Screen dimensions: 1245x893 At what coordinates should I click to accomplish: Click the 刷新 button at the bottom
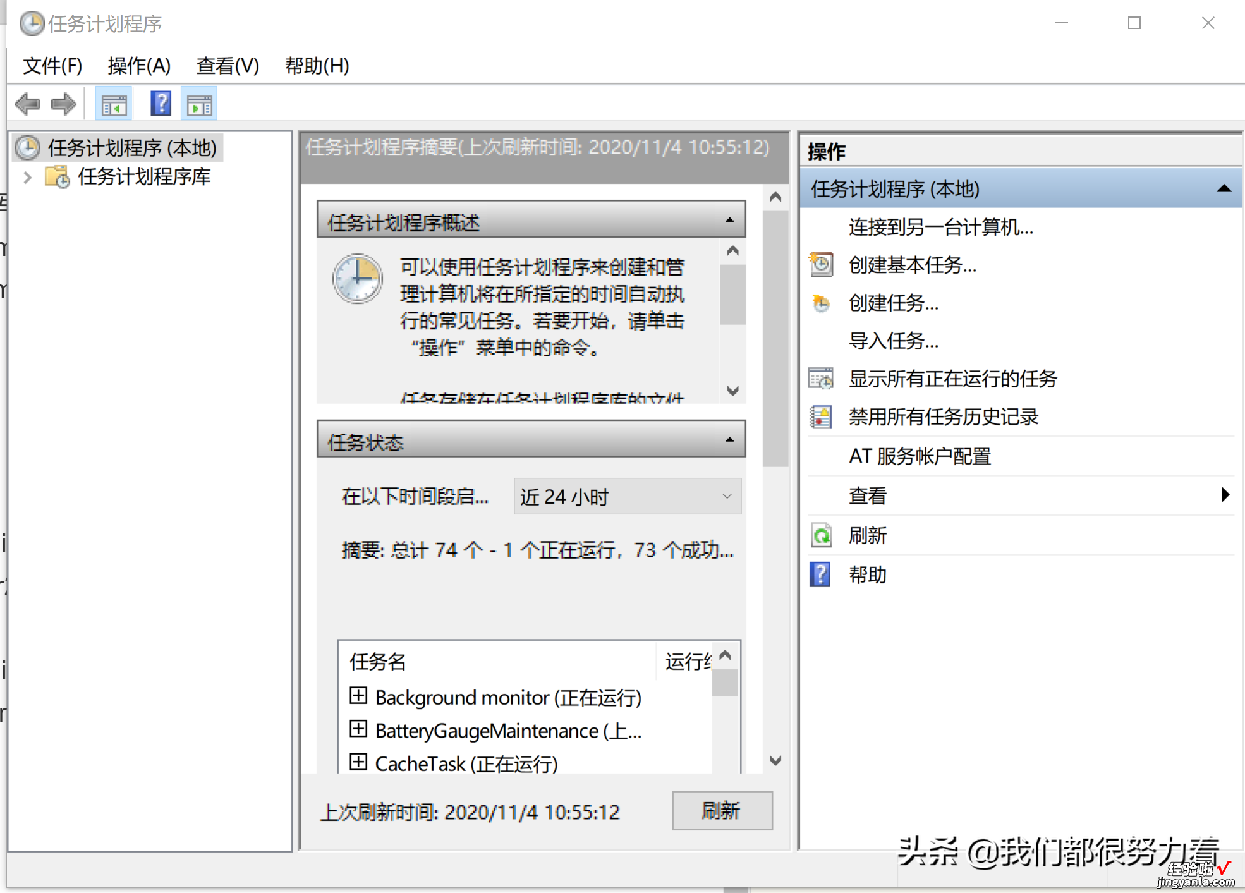(x=722, y=810)
